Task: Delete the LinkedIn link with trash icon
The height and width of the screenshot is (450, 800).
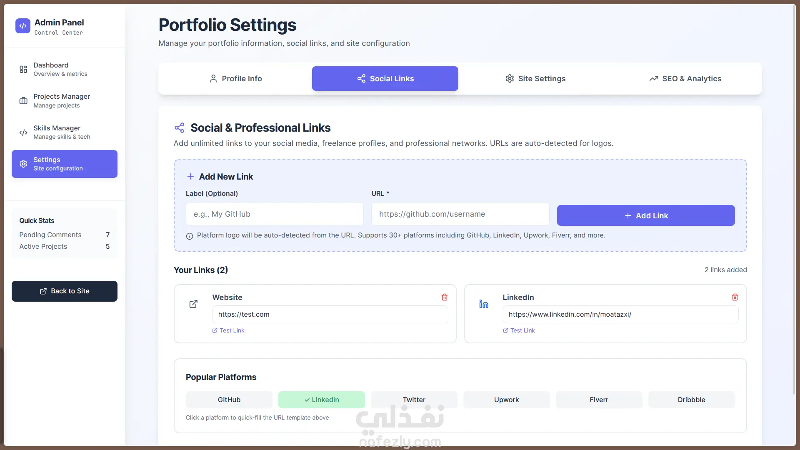Action: tap(735, 297)
